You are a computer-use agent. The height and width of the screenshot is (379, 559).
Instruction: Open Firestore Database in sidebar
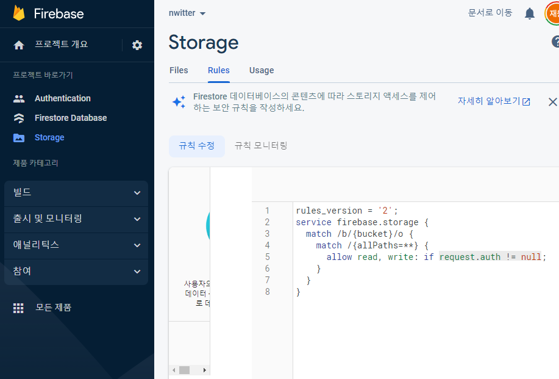tap(71, 118)
